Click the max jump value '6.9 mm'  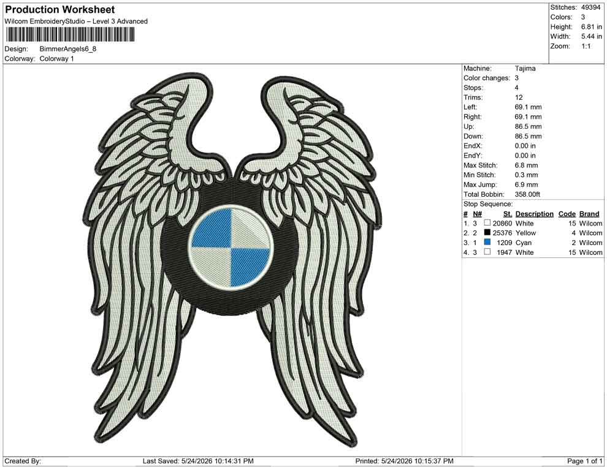click(x=526, y=184)
